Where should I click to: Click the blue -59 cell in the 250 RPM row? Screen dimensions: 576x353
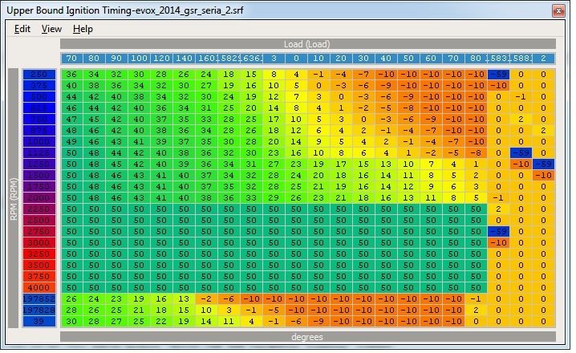point(498,75)
